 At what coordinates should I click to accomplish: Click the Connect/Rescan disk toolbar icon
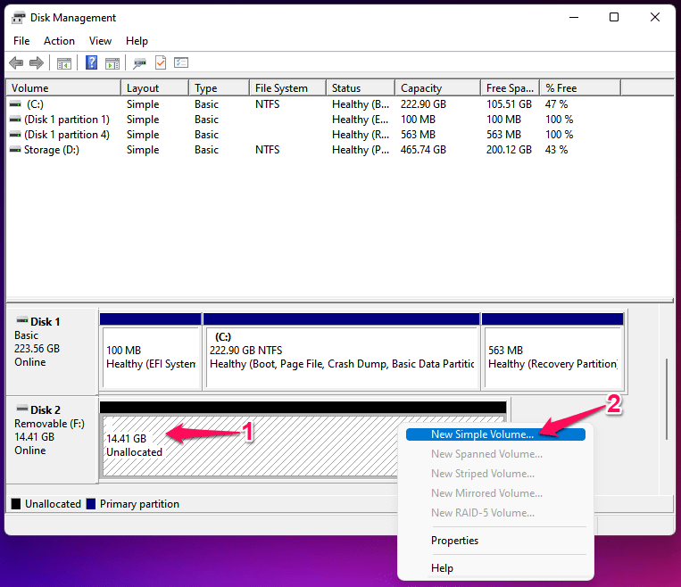[x=139, y=63]
